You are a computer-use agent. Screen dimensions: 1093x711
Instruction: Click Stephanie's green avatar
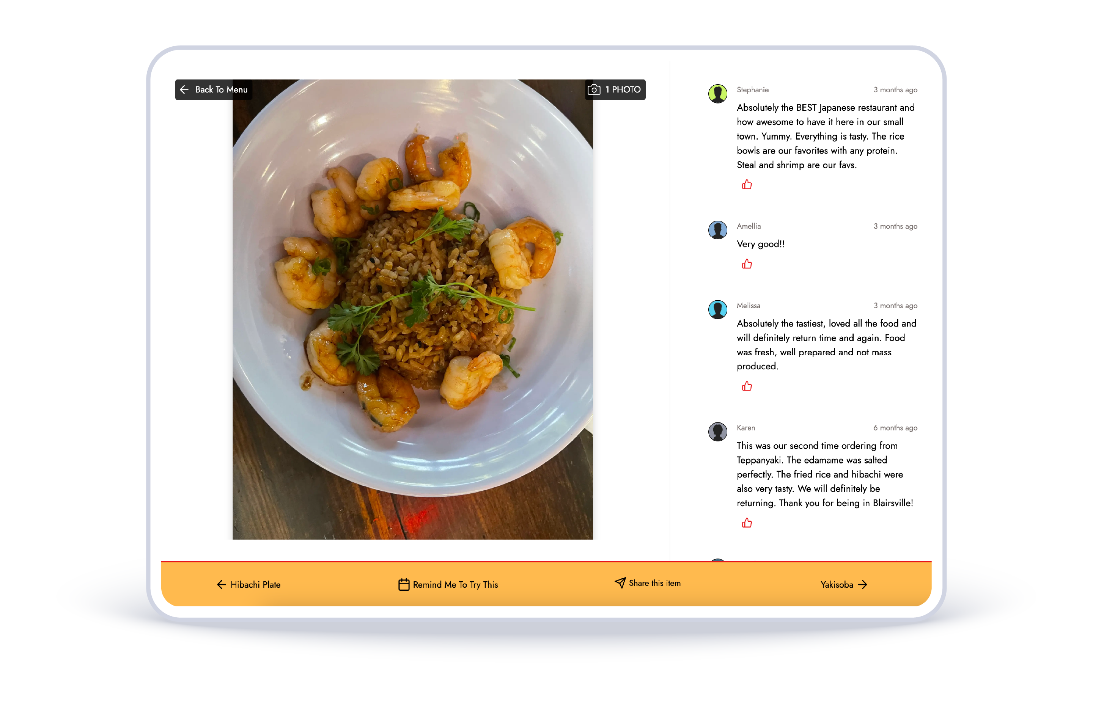pyautogui.click(x=717, y=94)
